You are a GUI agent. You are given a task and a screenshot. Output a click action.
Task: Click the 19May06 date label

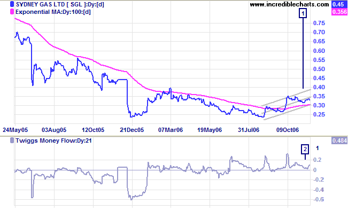click(x=210, y=130)
